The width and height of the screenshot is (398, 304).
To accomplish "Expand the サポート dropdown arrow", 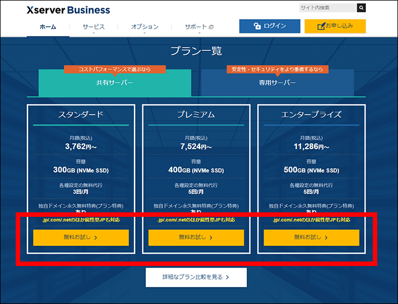I will tap(199, 33).
